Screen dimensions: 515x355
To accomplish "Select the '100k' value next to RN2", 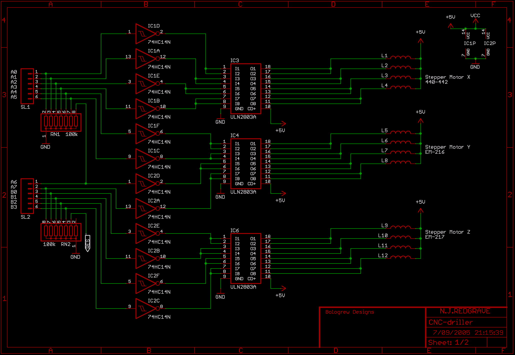I will (49, 244).
